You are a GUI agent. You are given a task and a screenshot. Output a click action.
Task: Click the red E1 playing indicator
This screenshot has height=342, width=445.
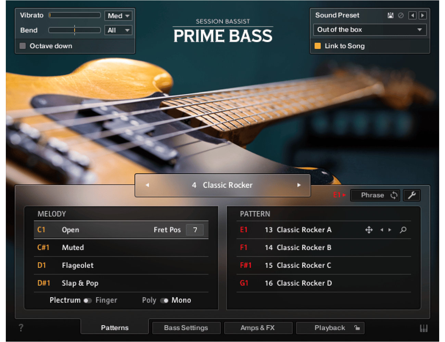click(x=340, y=195)
